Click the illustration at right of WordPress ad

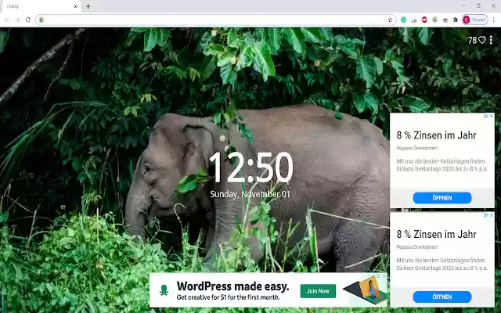click(364, 290)
